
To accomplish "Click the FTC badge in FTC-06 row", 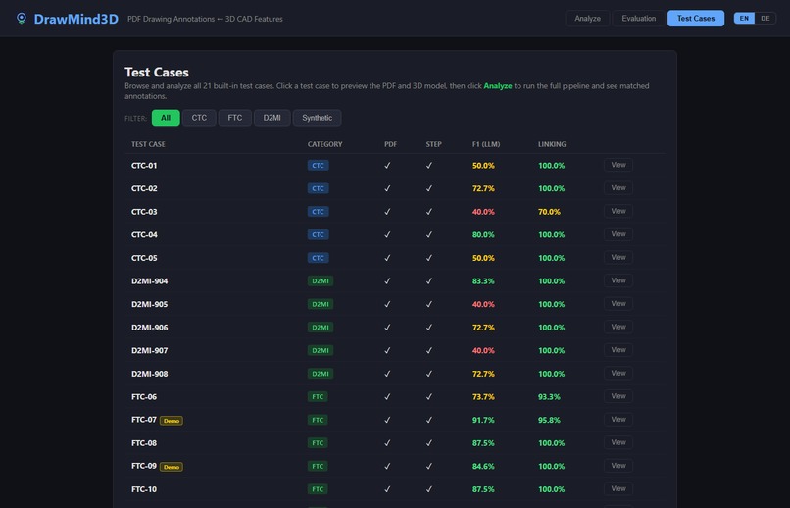I will (x=318, y=397).
